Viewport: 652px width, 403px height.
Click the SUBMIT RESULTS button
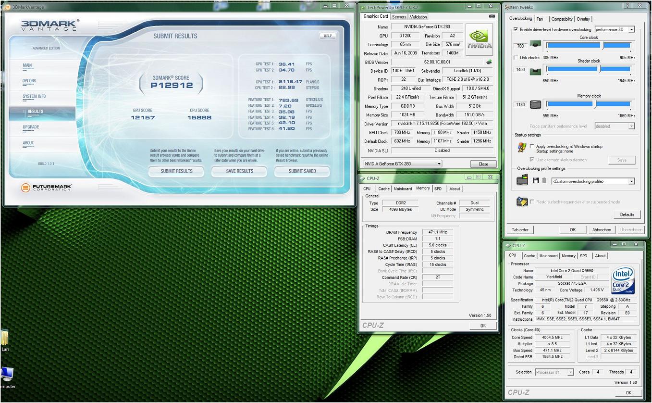(176, 171)
